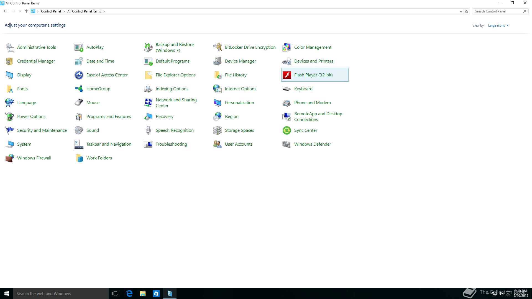532x299 pixels.
Task: Open the Color Management icon
Action: (x=287, y=47)
